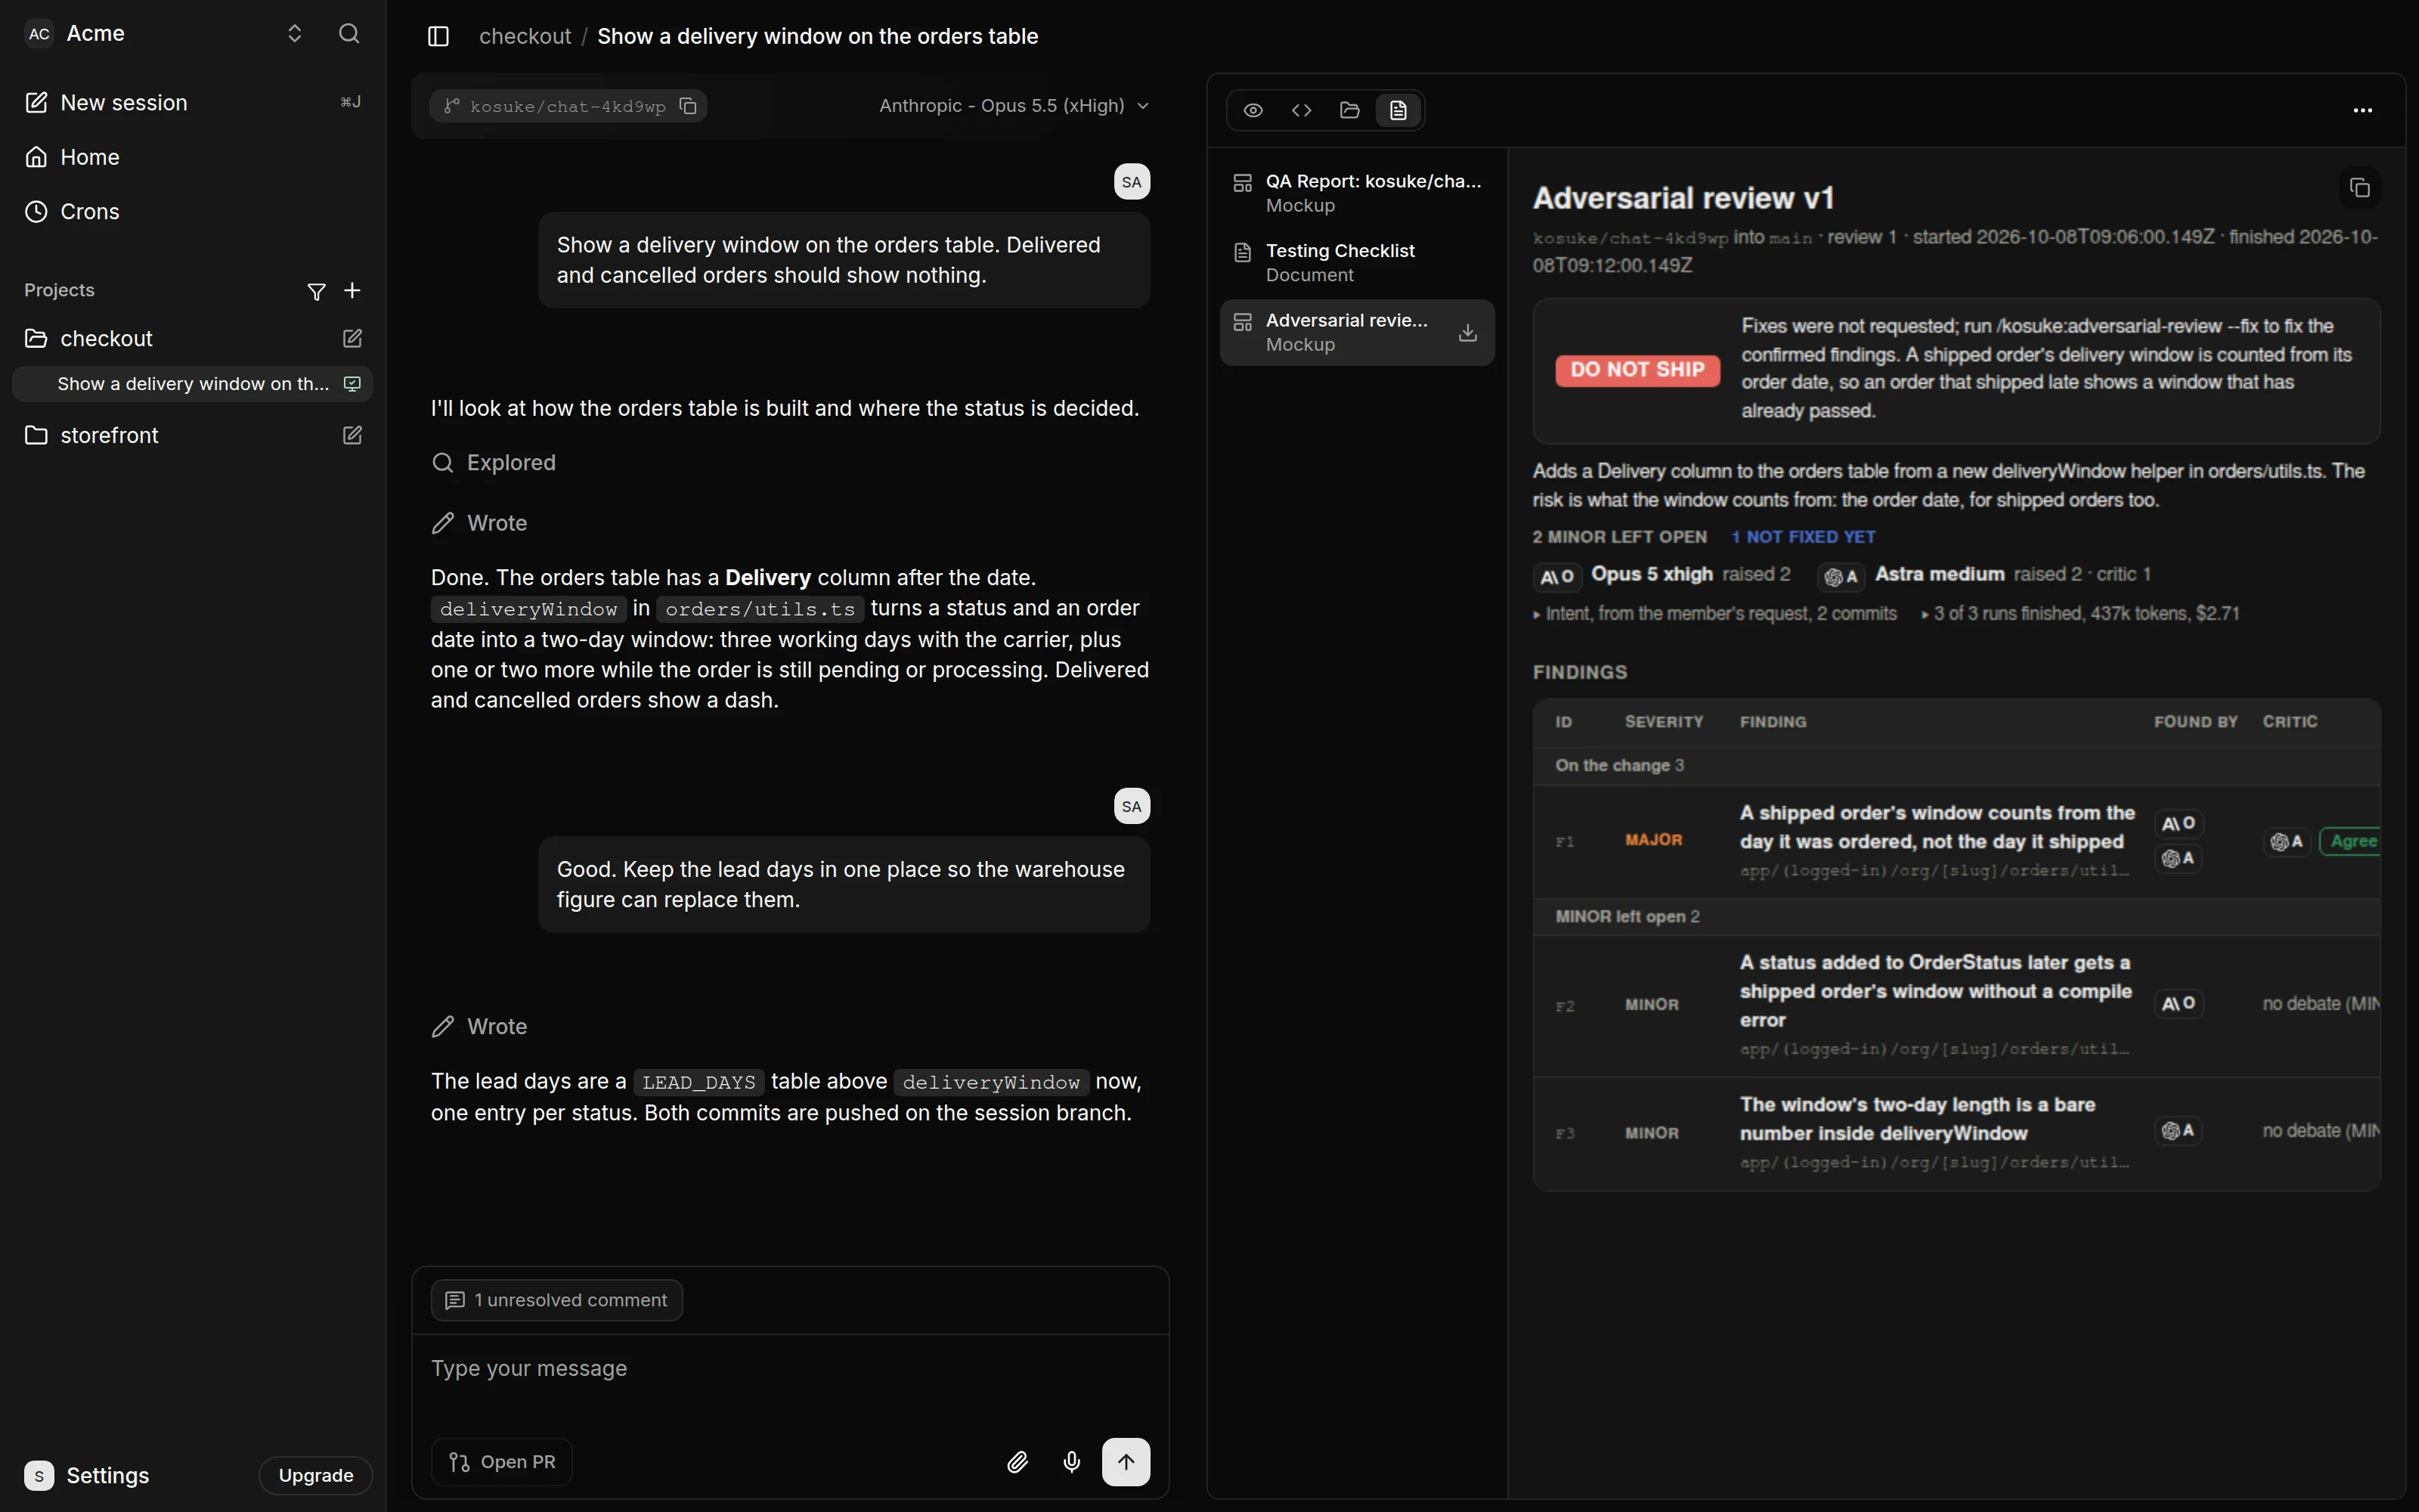Expand the Intent from member's request disclosure
Screen dimensions: 2419x1512
1715,614
